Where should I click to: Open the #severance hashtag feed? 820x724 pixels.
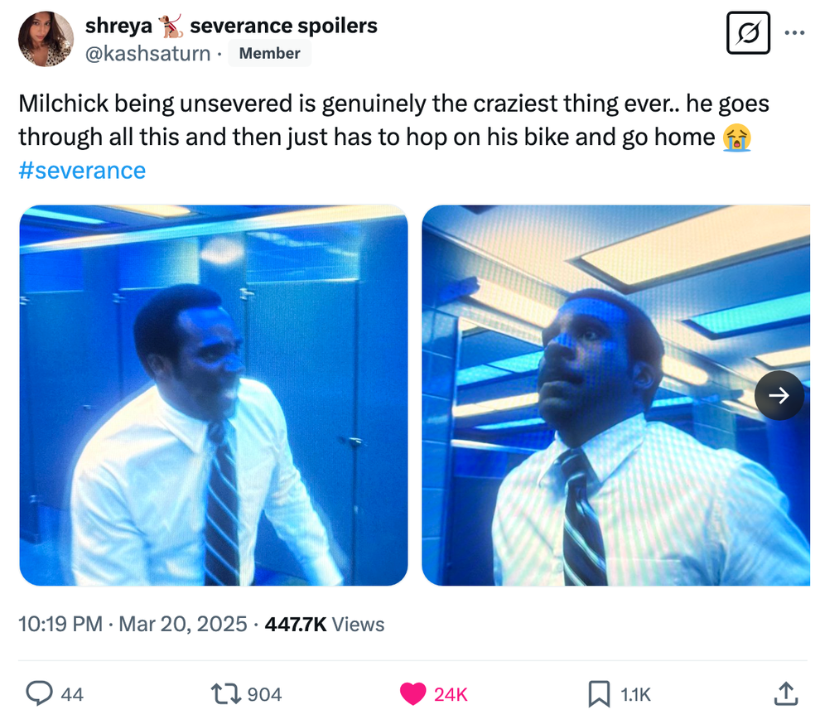click(x=81, y=170)
